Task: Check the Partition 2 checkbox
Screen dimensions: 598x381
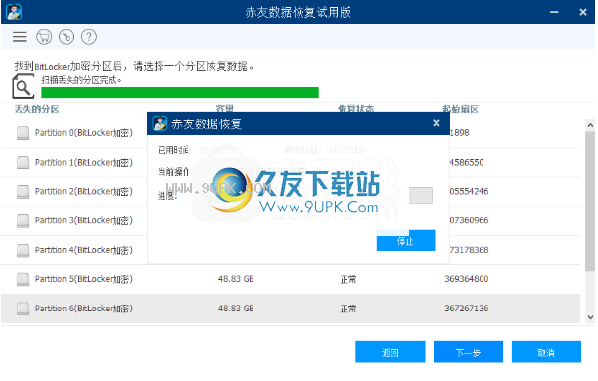Action: click(23, 191)
